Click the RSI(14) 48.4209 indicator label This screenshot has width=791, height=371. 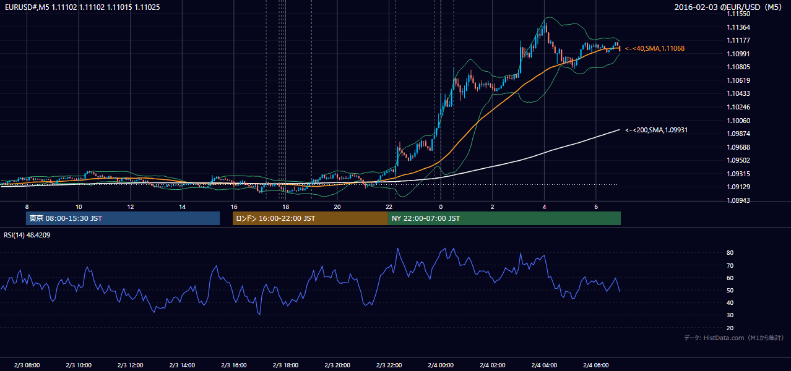coord(27,235)
